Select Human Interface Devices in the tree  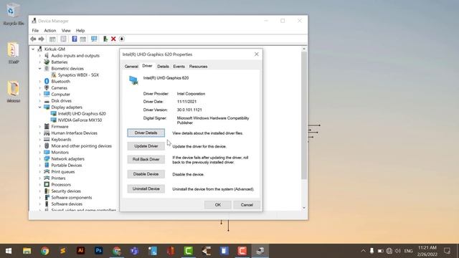click(74, 133)
